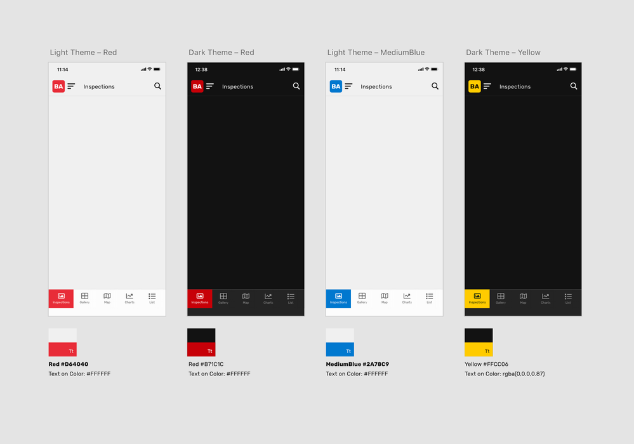Image resolution: width=634 pixels, height=444 pixels.
Task: Open Gallery tab in Dark Theme Red mockup
Action: pyautogui.click(x=223, y=299)
